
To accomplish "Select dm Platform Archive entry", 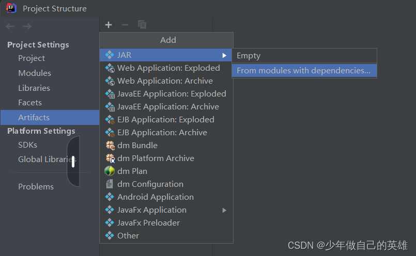I will [x=166, y=158].
